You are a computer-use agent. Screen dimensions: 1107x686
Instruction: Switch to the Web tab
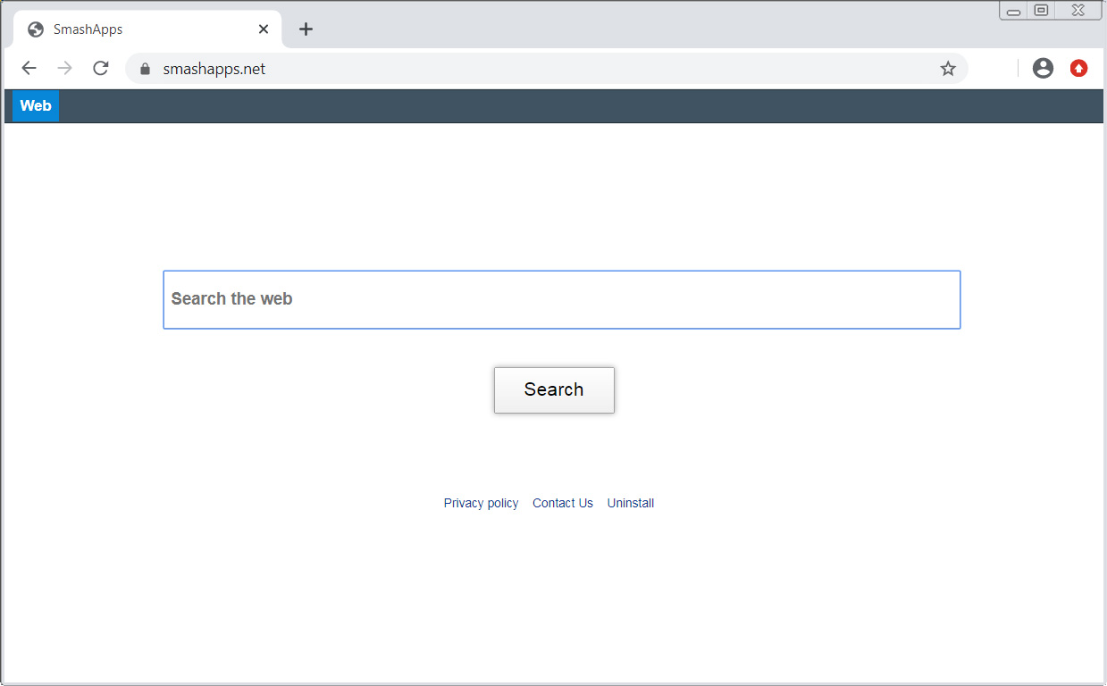tap(36, 105)
